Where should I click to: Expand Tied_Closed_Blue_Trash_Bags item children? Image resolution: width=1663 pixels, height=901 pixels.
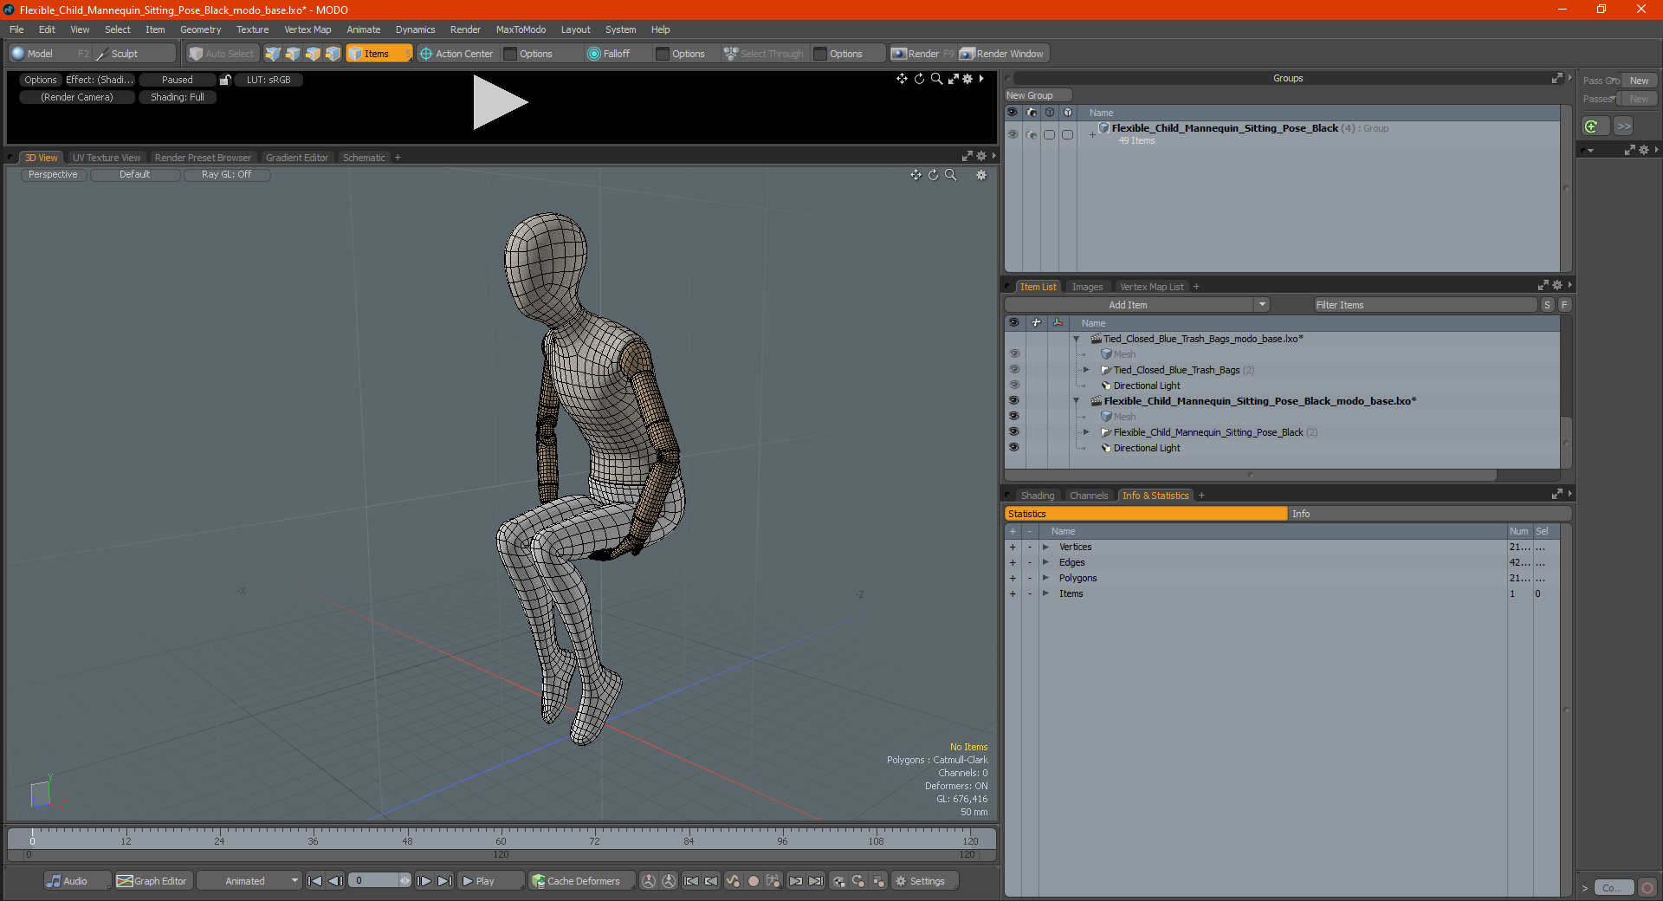coord(1086,370)
